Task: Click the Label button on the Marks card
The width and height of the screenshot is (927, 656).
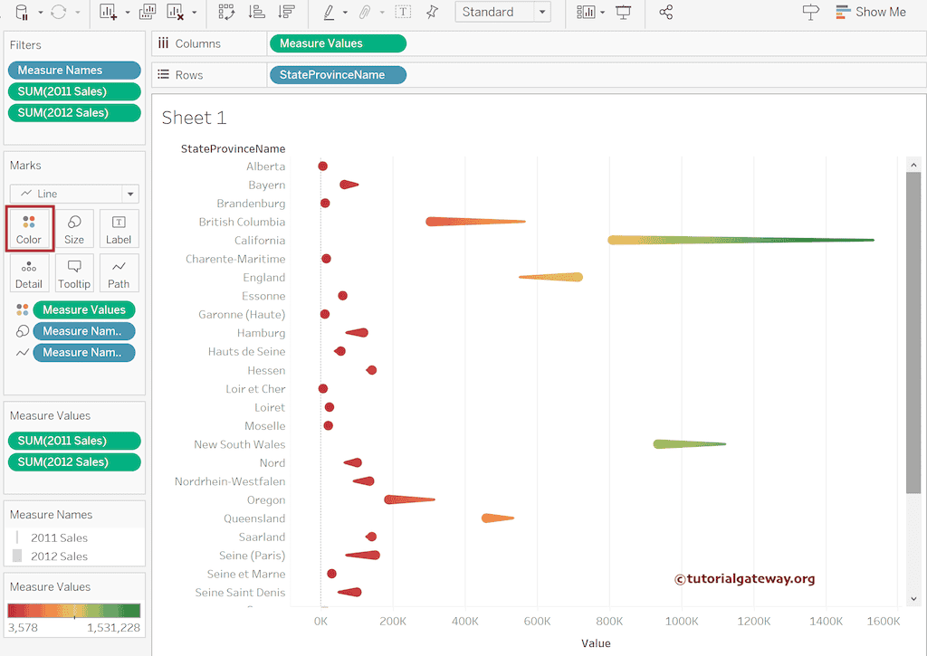Action: (119, 228)
